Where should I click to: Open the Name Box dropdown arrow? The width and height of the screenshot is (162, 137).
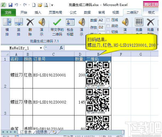tap(41, 48)
